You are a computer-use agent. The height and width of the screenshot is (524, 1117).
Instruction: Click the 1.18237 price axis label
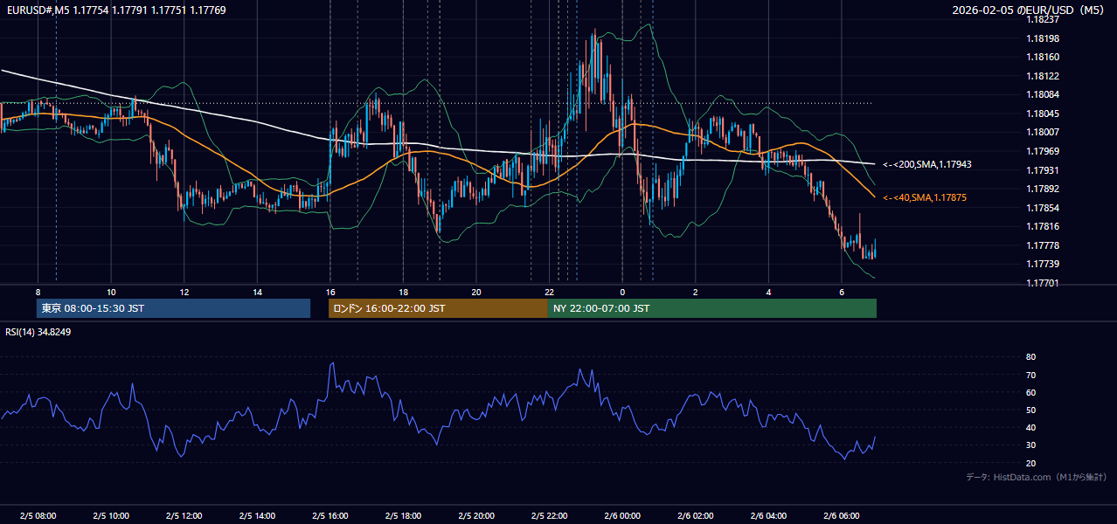pyautogui.click(x=1044, y=19)
